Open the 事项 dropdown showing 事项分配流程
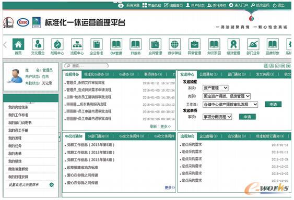This screenshot has width=294, height=200. pyautogui.click(x=217, y=117)
